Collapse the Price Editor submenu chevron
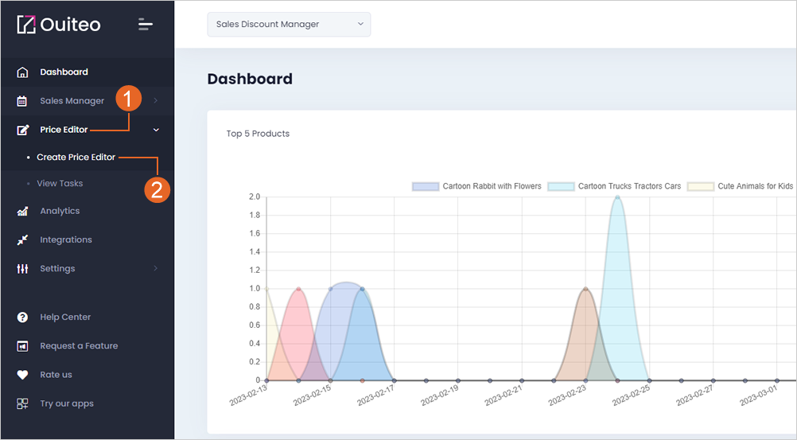This screenshot has height=440, width=797. pyautogui.click(x=156, y=130)
